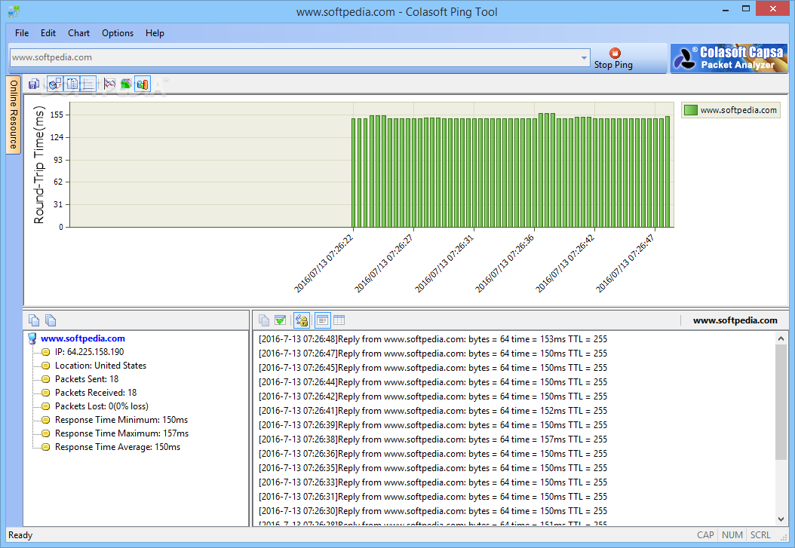Screen dimensions: 795x548
Task: Select the 07:26:30 reply log line
Action: (433, 511)
